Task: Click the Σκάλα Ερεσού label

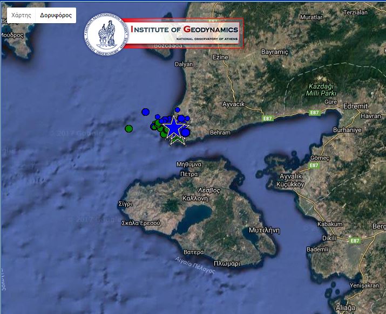Action: point(141,223)
